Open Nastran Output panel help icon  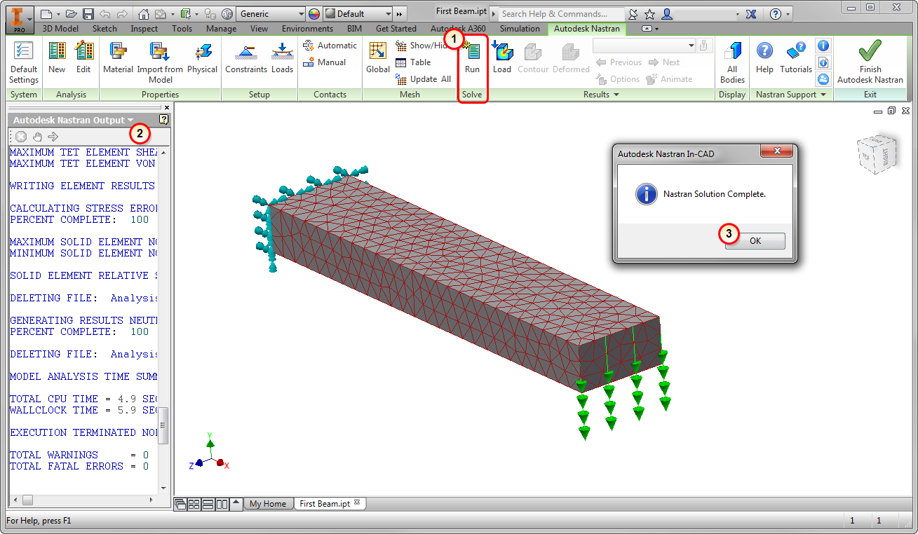(163, 120)
